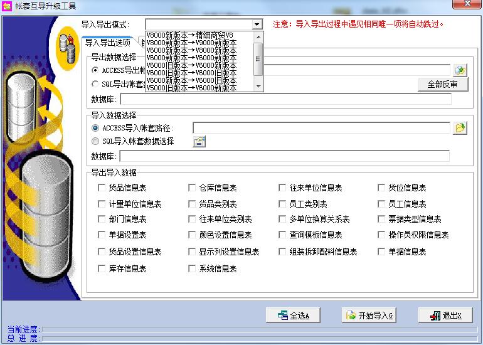Collapse the 导入导出模式 dropdown arrow
The image size is (483, 345).
tap(257, 24)
